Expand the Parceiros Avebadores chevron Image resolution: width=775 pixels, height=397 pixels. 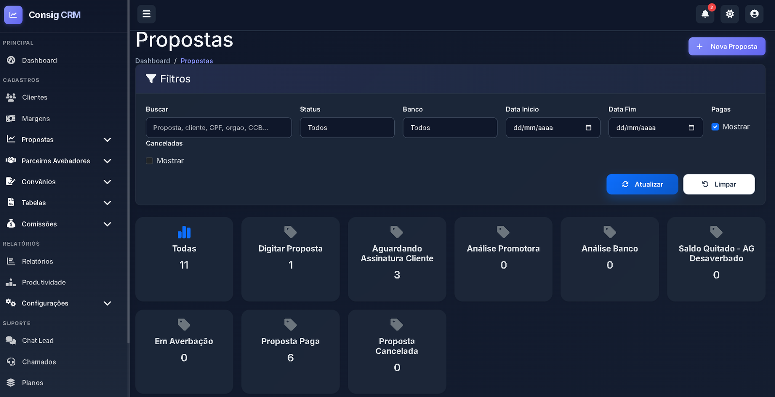[108, 161]
